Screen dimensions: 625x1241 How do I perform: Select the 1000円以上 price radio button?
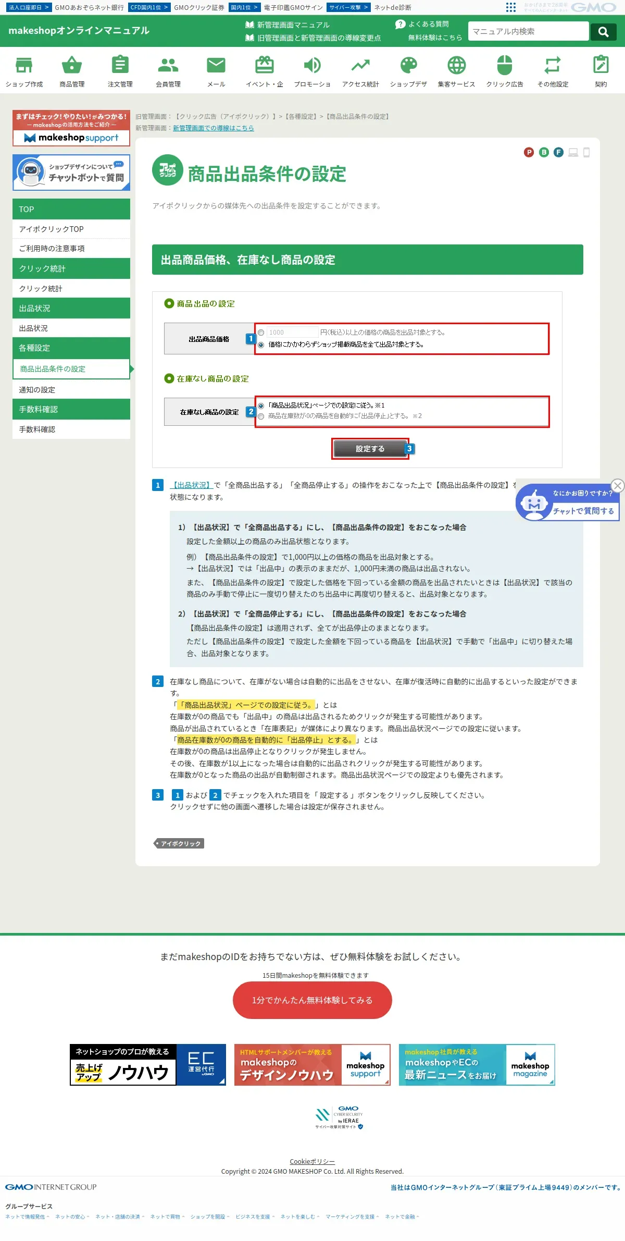[261, 333]
